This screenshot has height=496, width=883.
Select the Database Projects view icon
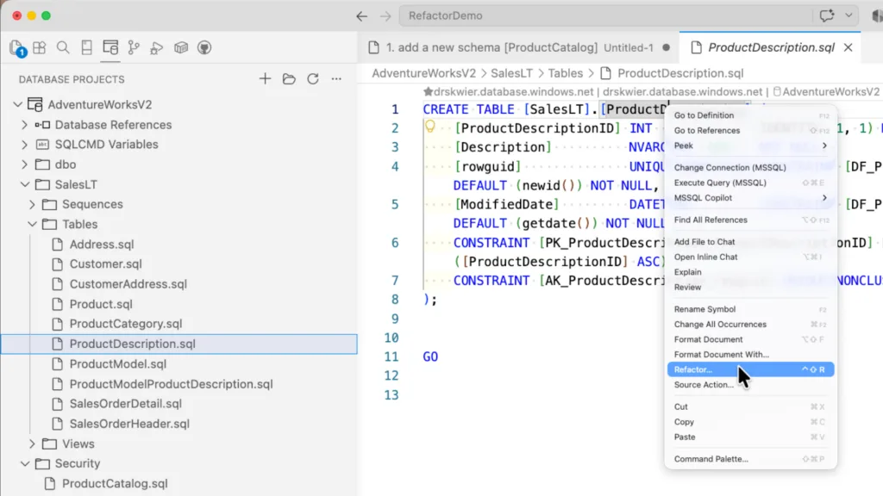[110, 48]
